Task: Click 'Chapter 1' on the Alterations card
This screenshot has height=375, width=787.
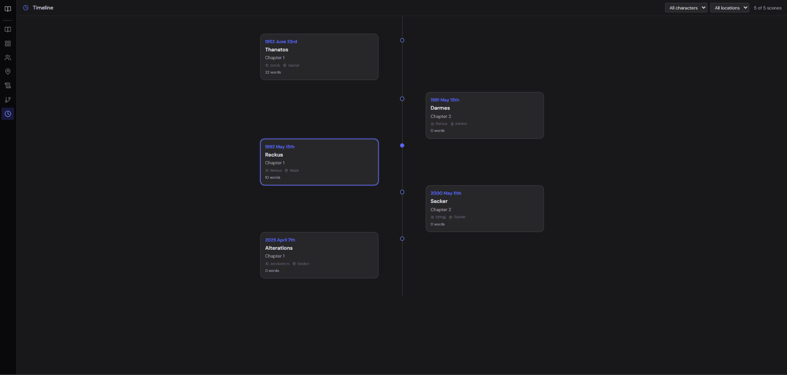Action: (x=275, y=256)
